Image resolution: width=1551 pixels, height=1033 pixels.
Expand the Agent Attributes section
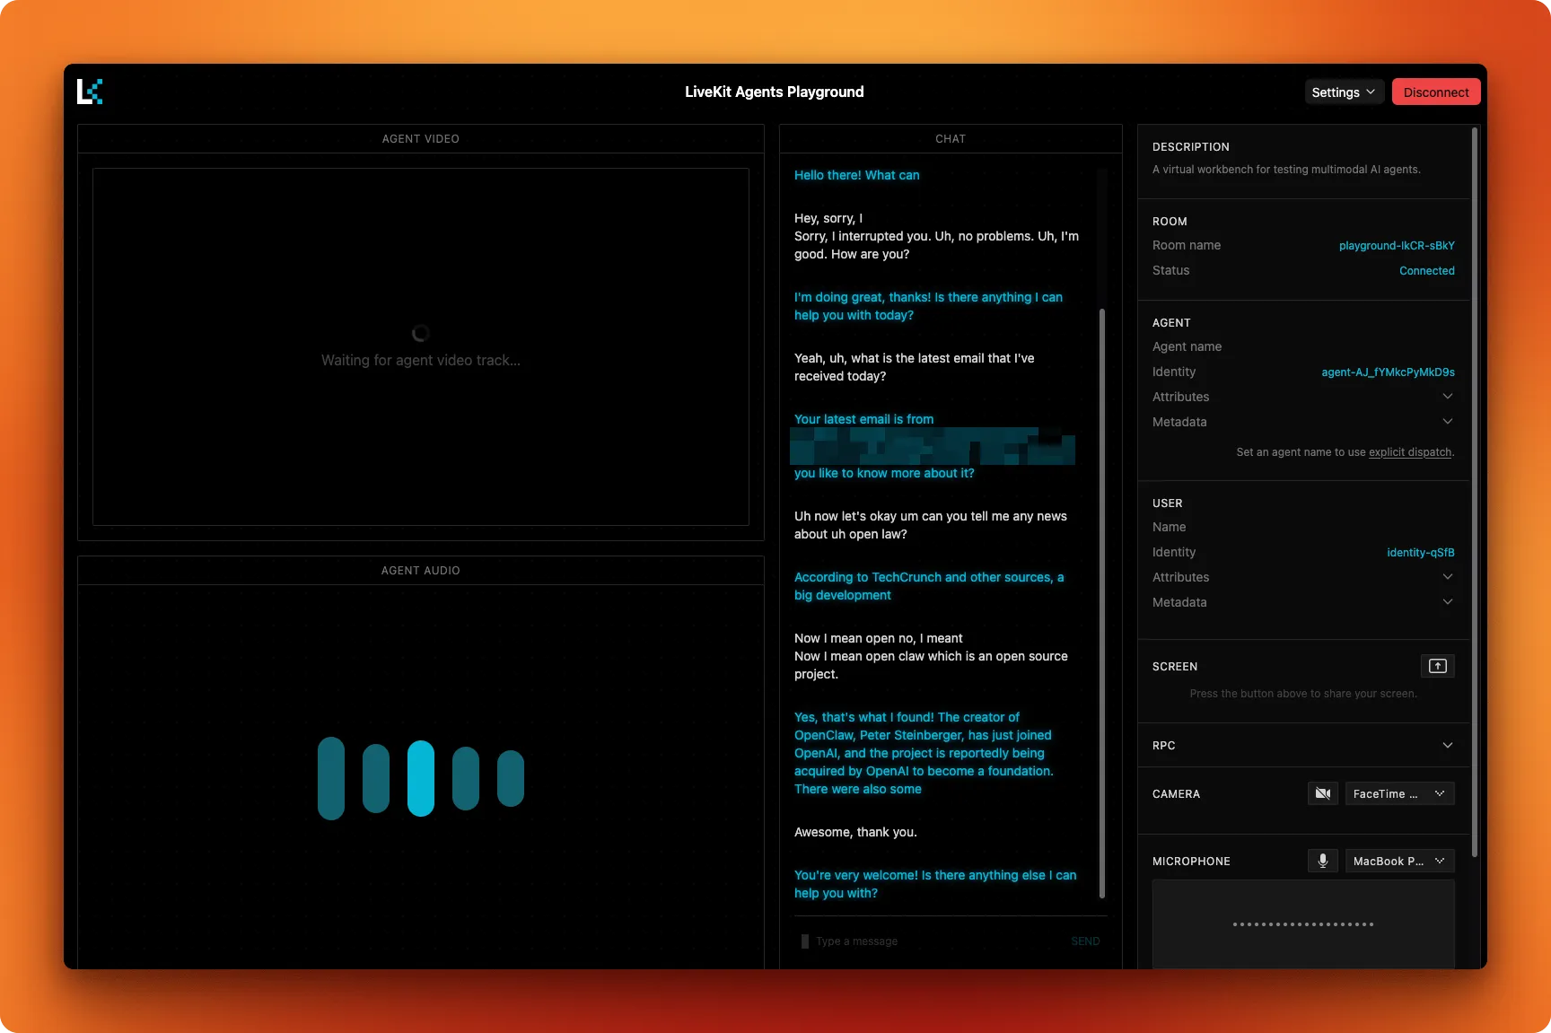click(x=1447, y=396)
